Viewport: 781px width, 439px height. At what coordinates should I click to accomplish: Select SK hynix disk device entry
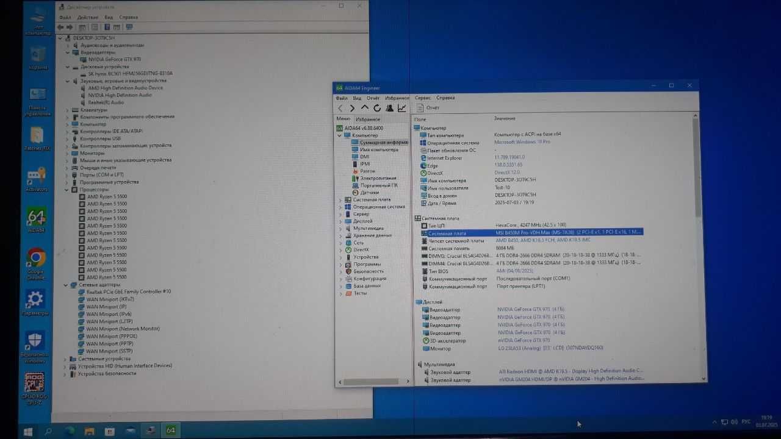[131, 73]
